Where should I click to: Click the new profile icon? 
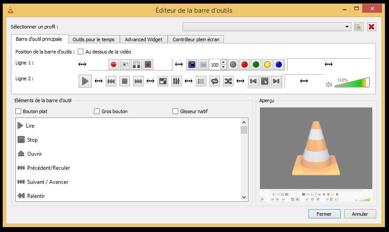click(358, 26)
